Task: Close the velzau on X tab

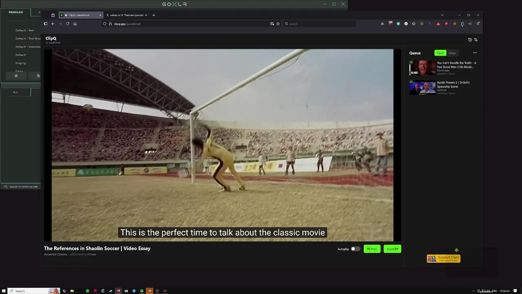Action: click(x=146, y=15)
